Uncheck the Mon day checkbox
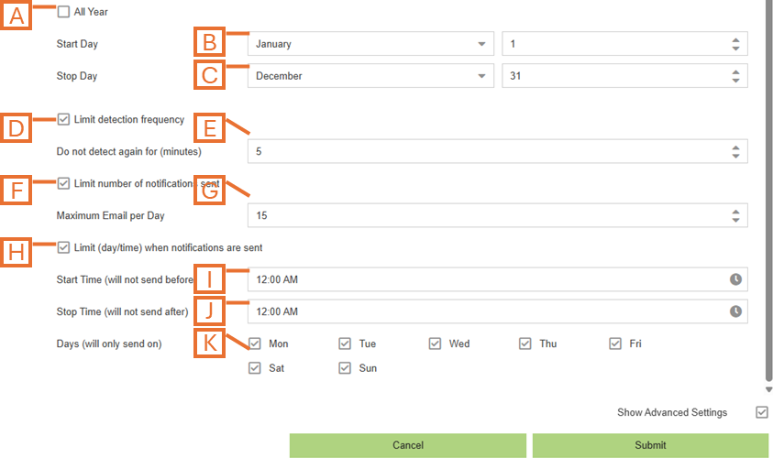 tap(255, 343)
